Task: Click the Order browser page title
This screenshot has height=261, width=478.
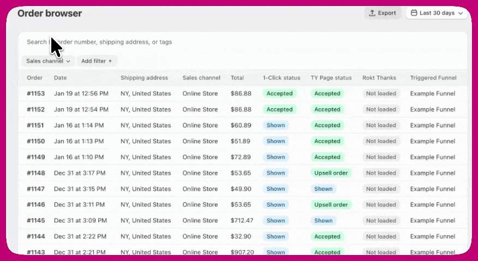Action: (50, 14)
